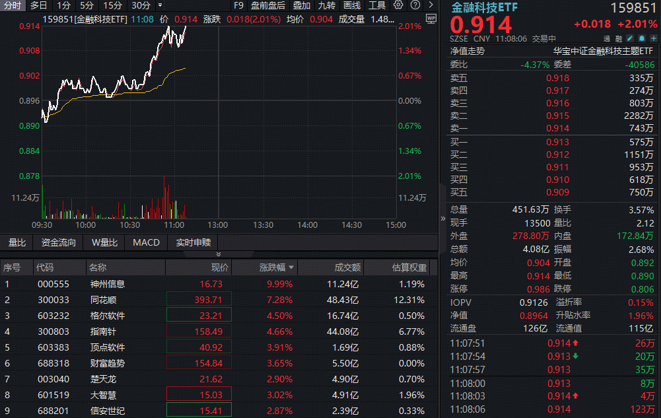Click the WP icon beside the chart header

(430, 19)
